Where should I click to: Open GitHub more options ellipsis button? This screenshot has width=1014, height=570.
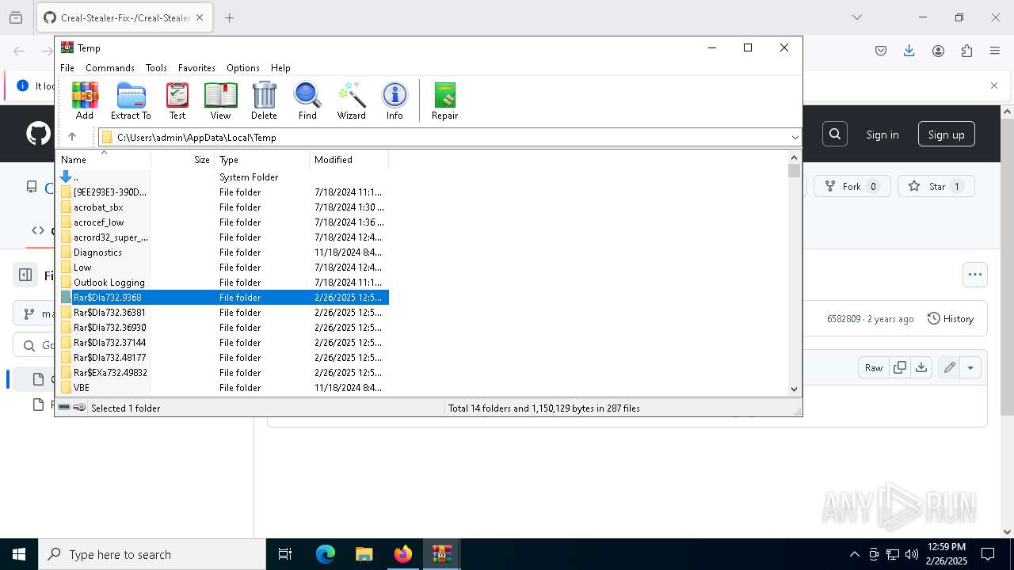[x=975, y=275]
